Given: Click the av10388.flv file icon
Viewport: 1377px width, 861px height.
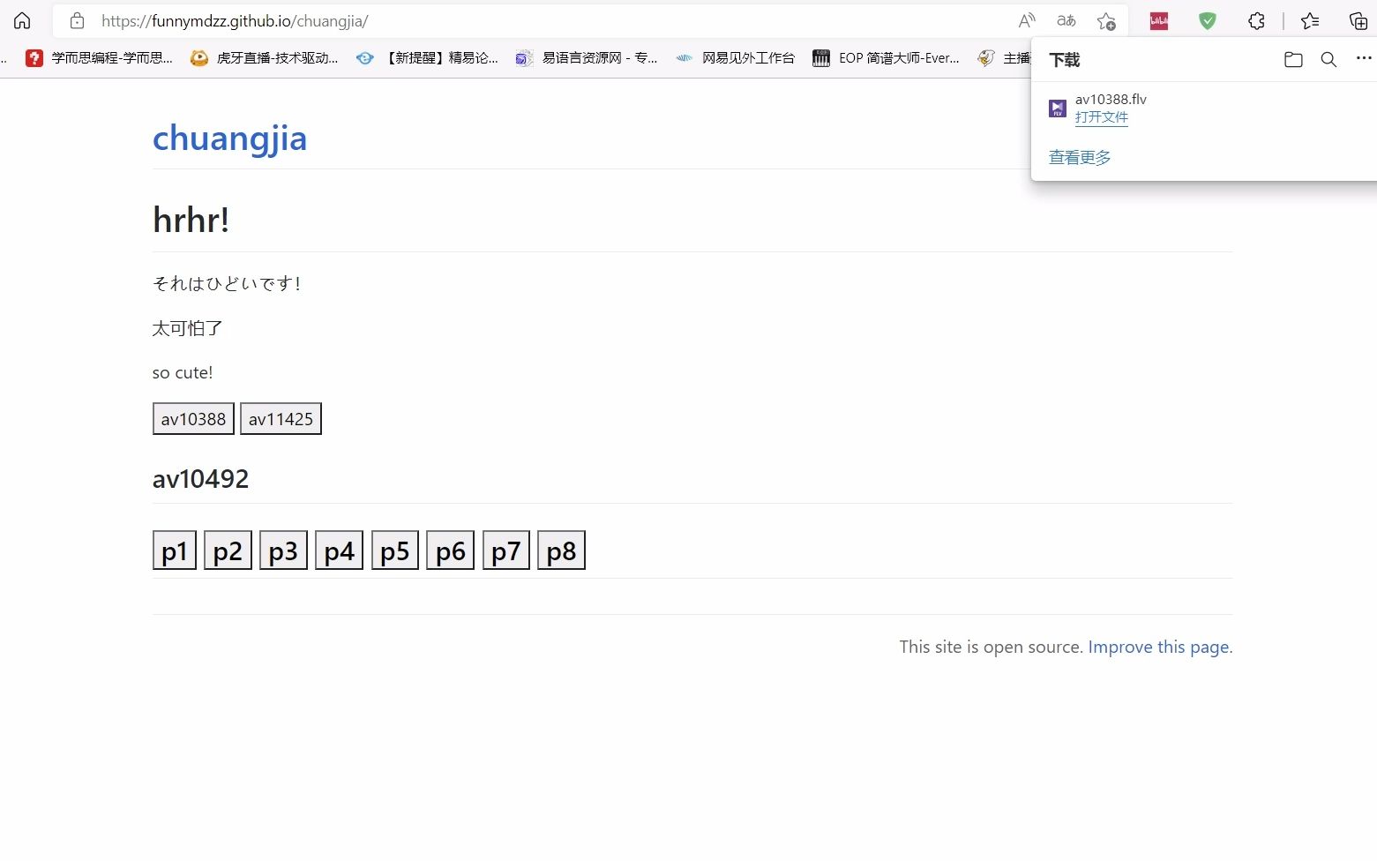Looking at the screenshot, I should 1058,109.
